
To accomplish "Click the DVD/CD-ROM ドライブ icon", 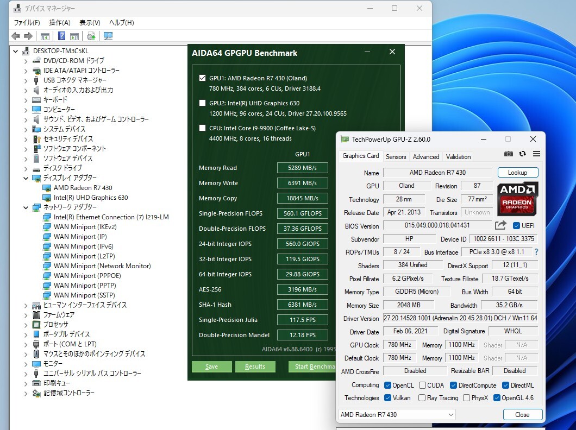I will click(x=36, y=61).
